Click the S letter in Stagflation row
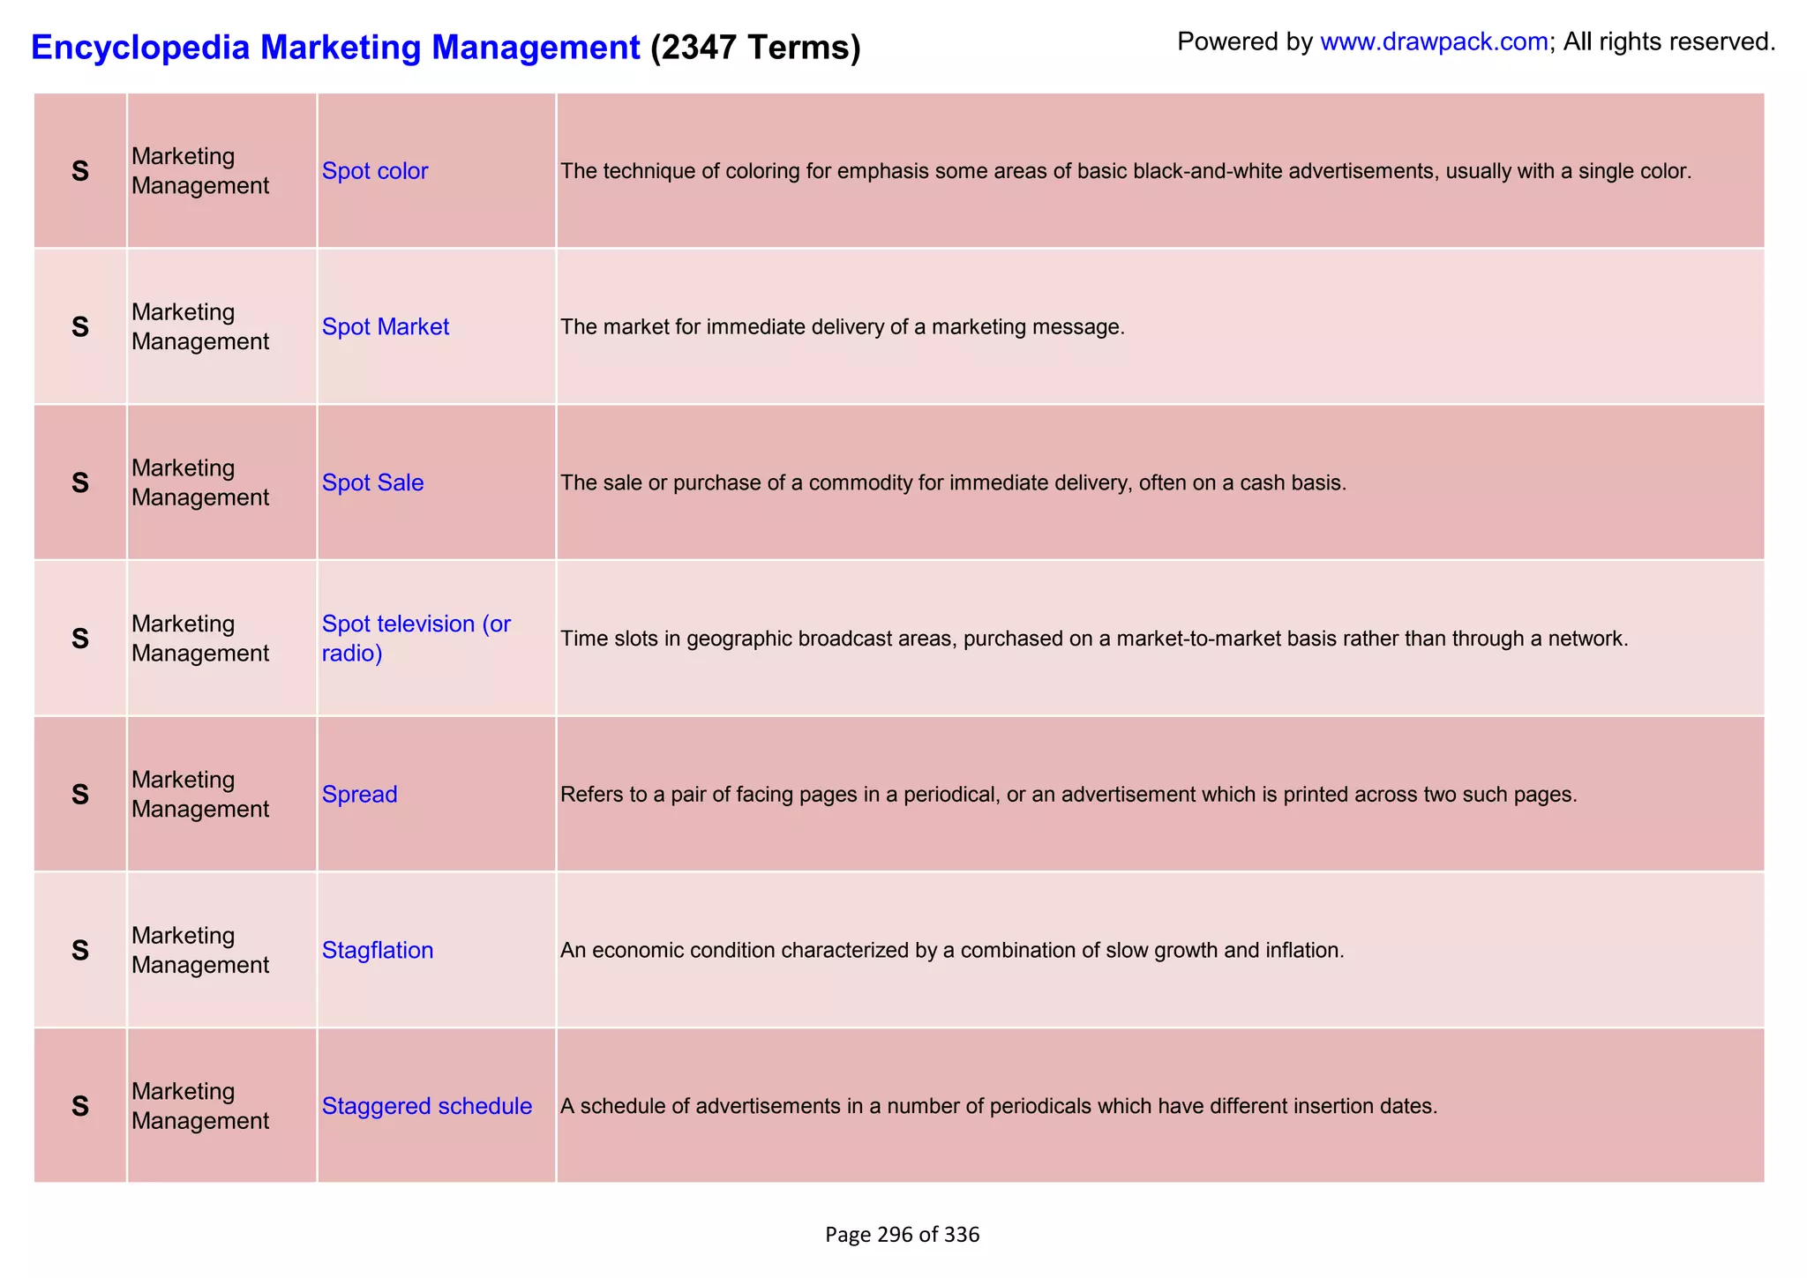1807x1278 pixels. coord(80,951)
